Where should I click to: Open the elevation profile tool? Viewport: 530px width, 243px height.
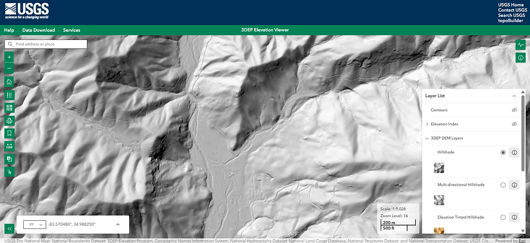520,44
